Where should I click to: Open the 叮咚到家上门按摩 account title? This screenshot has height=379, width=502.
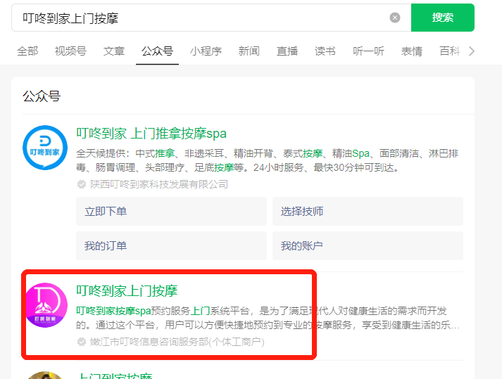[127, 290]
